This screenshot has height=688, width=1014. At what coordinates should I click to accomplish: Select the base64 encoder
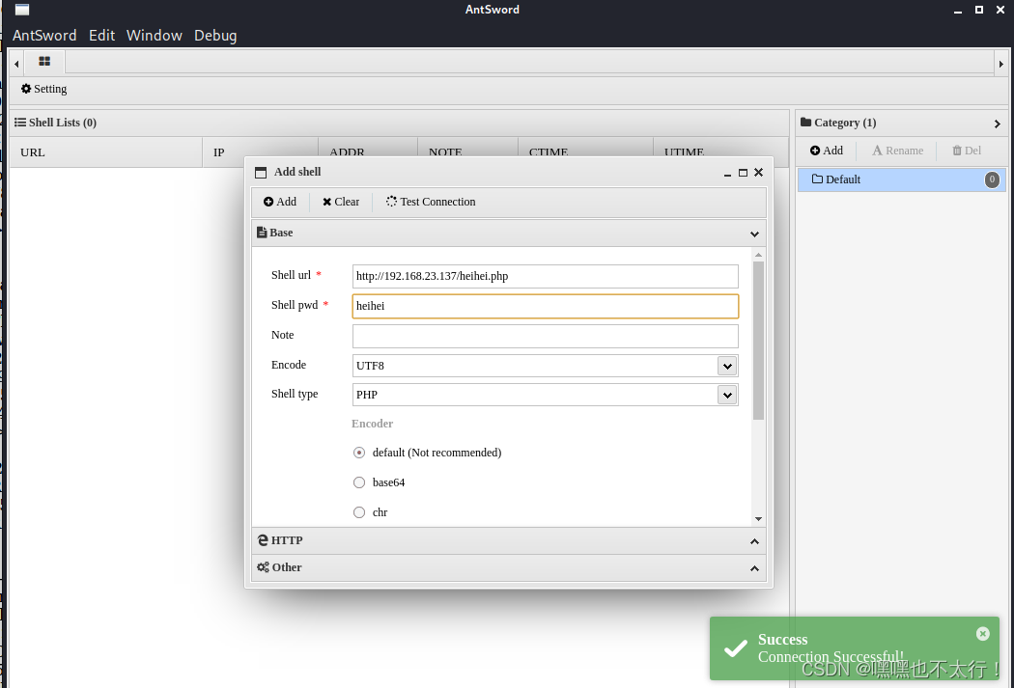coord(359,482)
